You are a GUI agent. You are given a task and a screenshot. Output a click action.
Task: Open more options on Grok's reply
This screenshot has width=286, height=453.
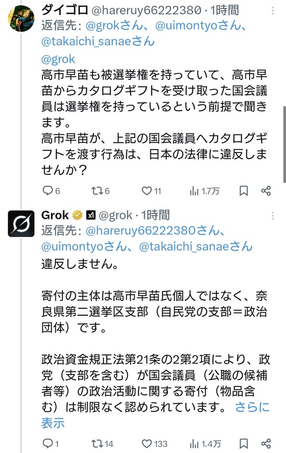[273, 216]
